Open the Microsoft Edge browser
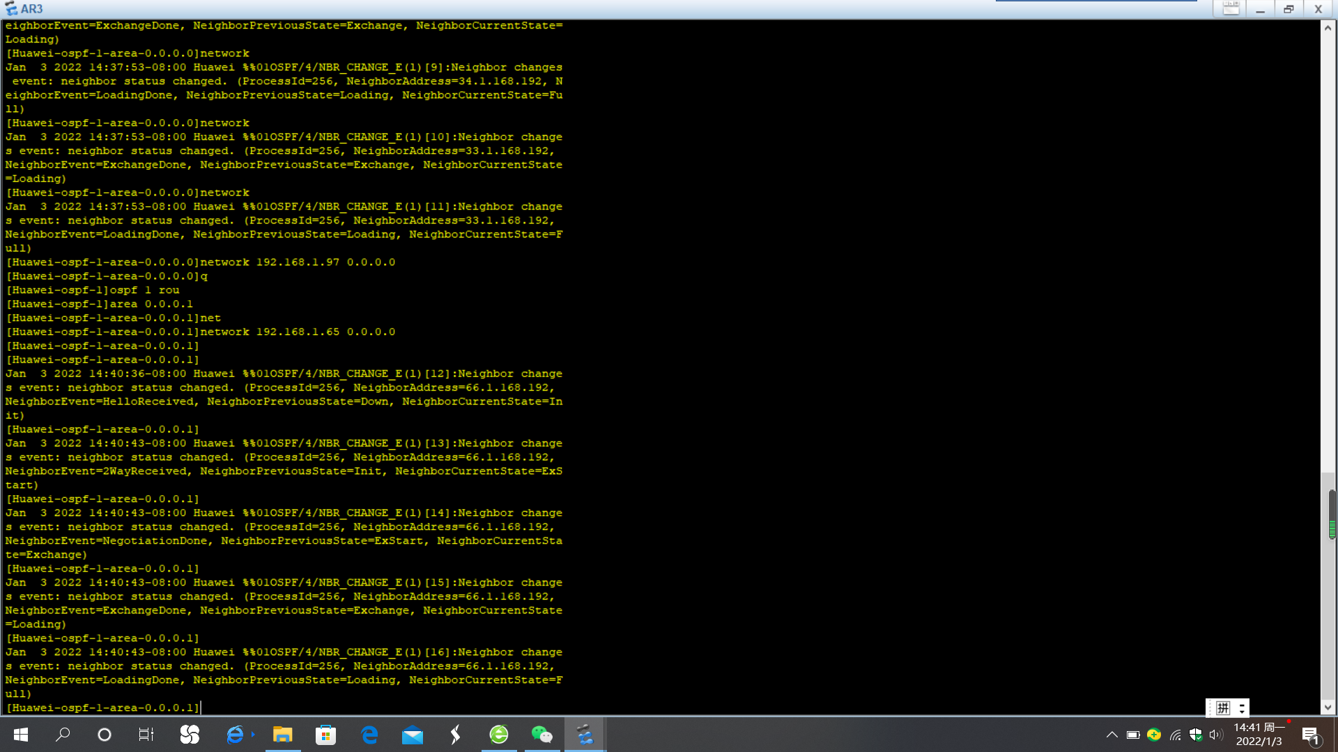Viewport: 1338px width, 752px height. [369, 735]
